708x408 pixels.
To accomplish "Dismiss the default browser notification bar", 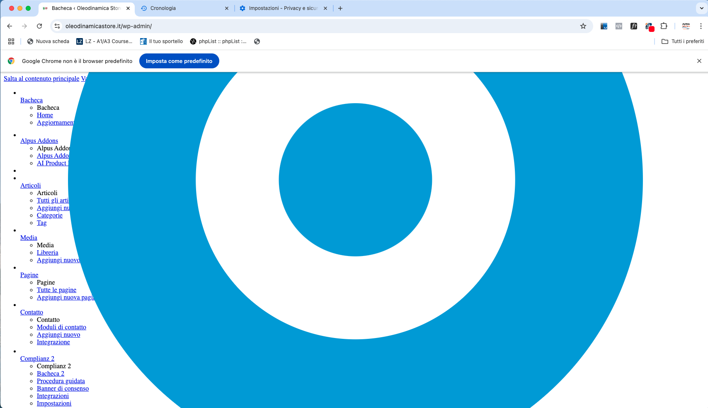I will 699,61.
